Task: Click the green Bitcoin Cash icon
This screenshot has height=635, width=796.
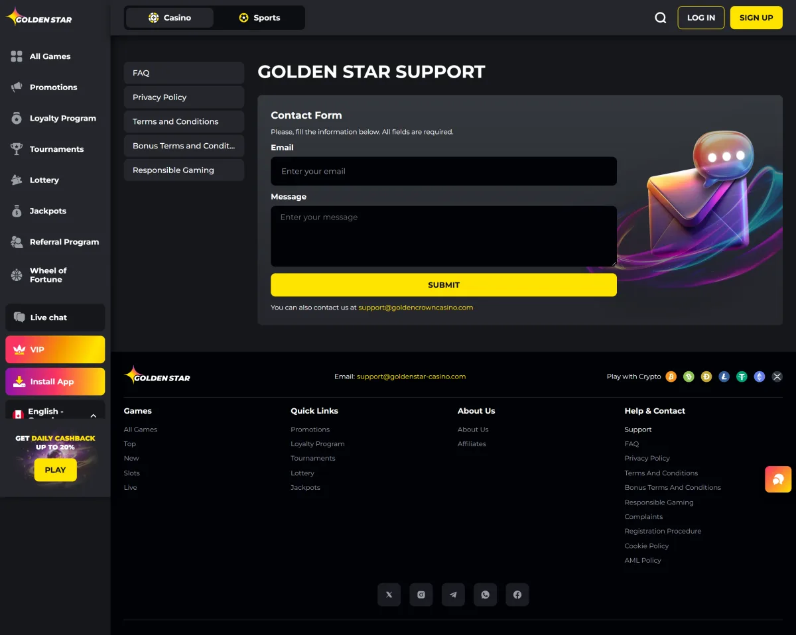Action: point(689,376)
